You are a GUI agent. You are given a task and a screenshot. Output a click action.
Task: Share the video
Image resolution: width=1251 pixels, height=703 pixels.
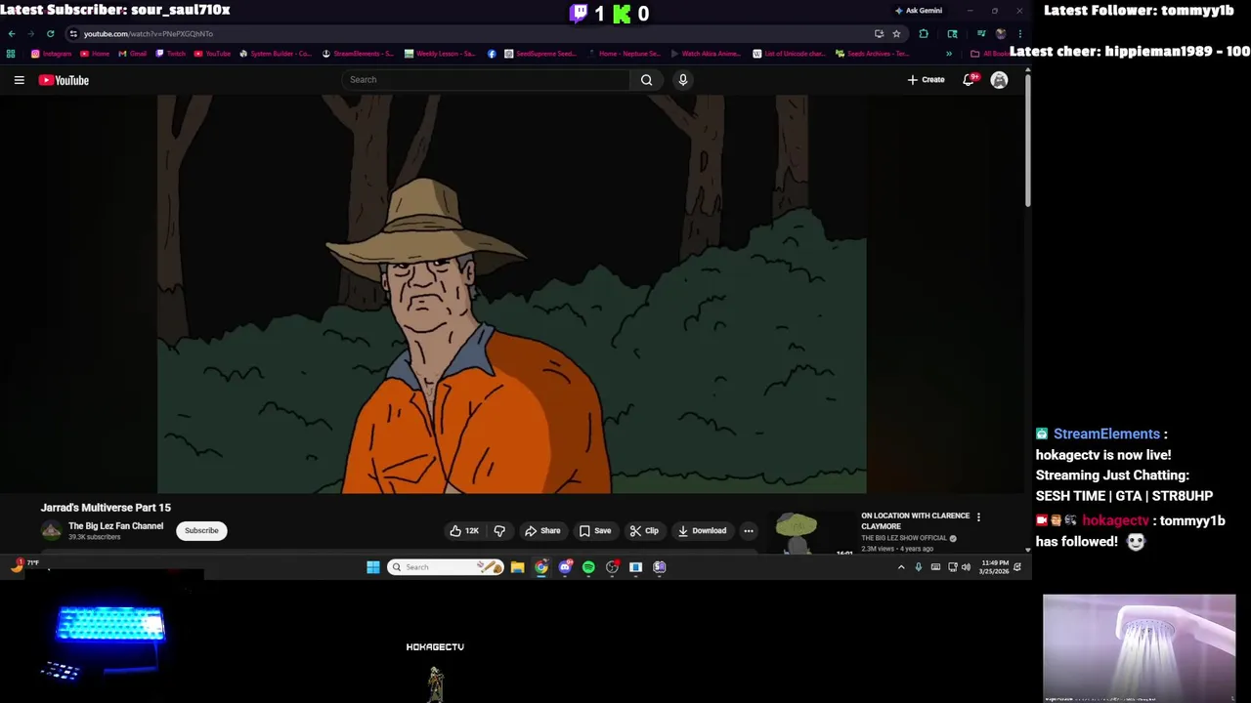click(x=542, y=531)
